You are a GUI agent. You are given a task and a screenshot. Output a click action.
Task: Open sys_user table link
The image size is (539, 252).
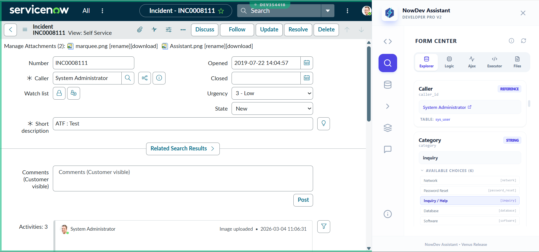click(x=443, y=119)
